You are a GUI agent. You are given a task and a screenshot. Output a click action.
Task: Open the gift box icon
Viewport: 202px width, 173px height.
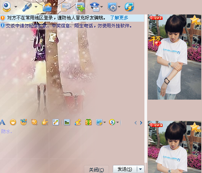[88, 122]
